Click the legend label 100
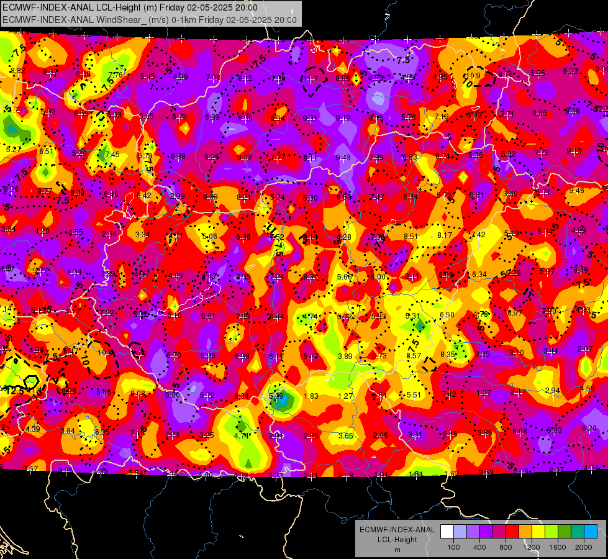The width and height of the screenshot is (608, 559). coord(453,547)
